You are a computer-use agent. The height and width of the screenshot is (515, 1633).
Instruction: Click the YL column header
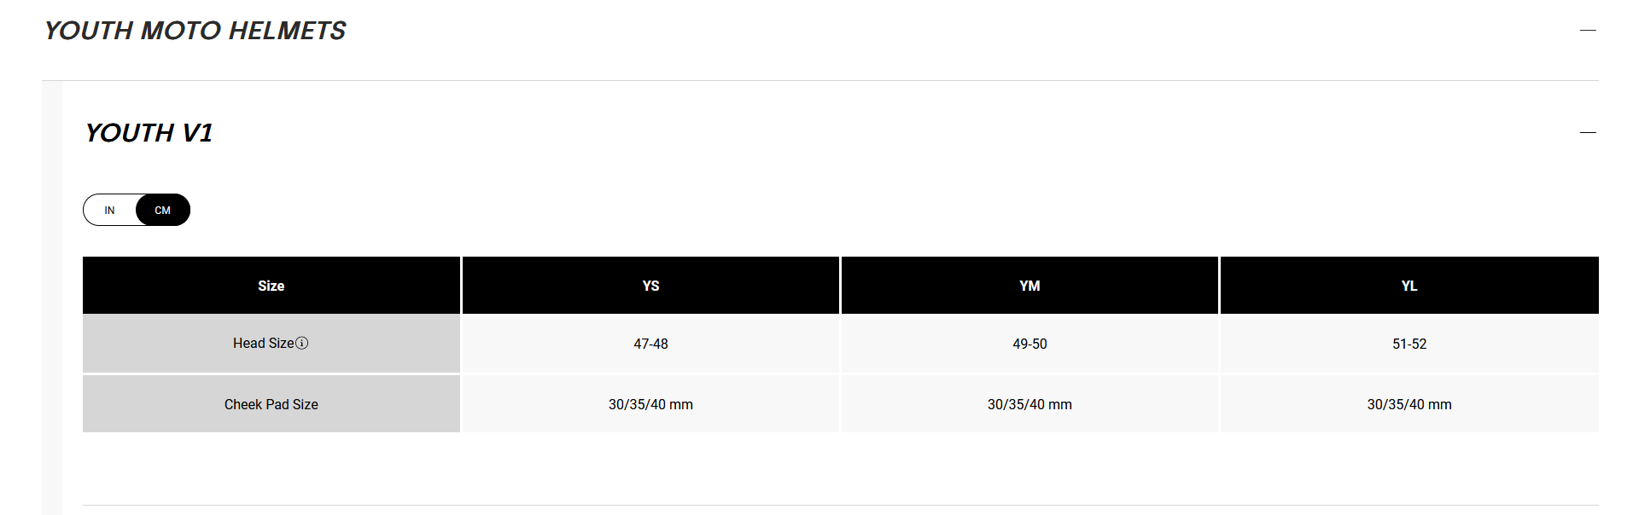[x=1409, y=286]
